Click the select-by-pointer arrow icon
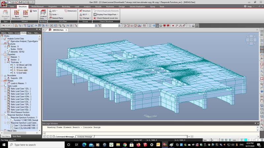The height and width of the screenshot is (148, 264). (x=76, y=26)
